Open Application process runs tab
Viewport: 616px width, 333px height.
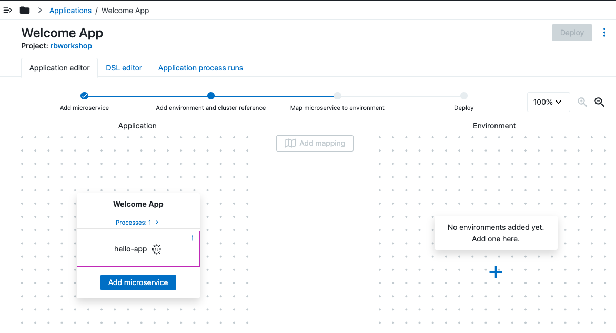pos(200,67)
